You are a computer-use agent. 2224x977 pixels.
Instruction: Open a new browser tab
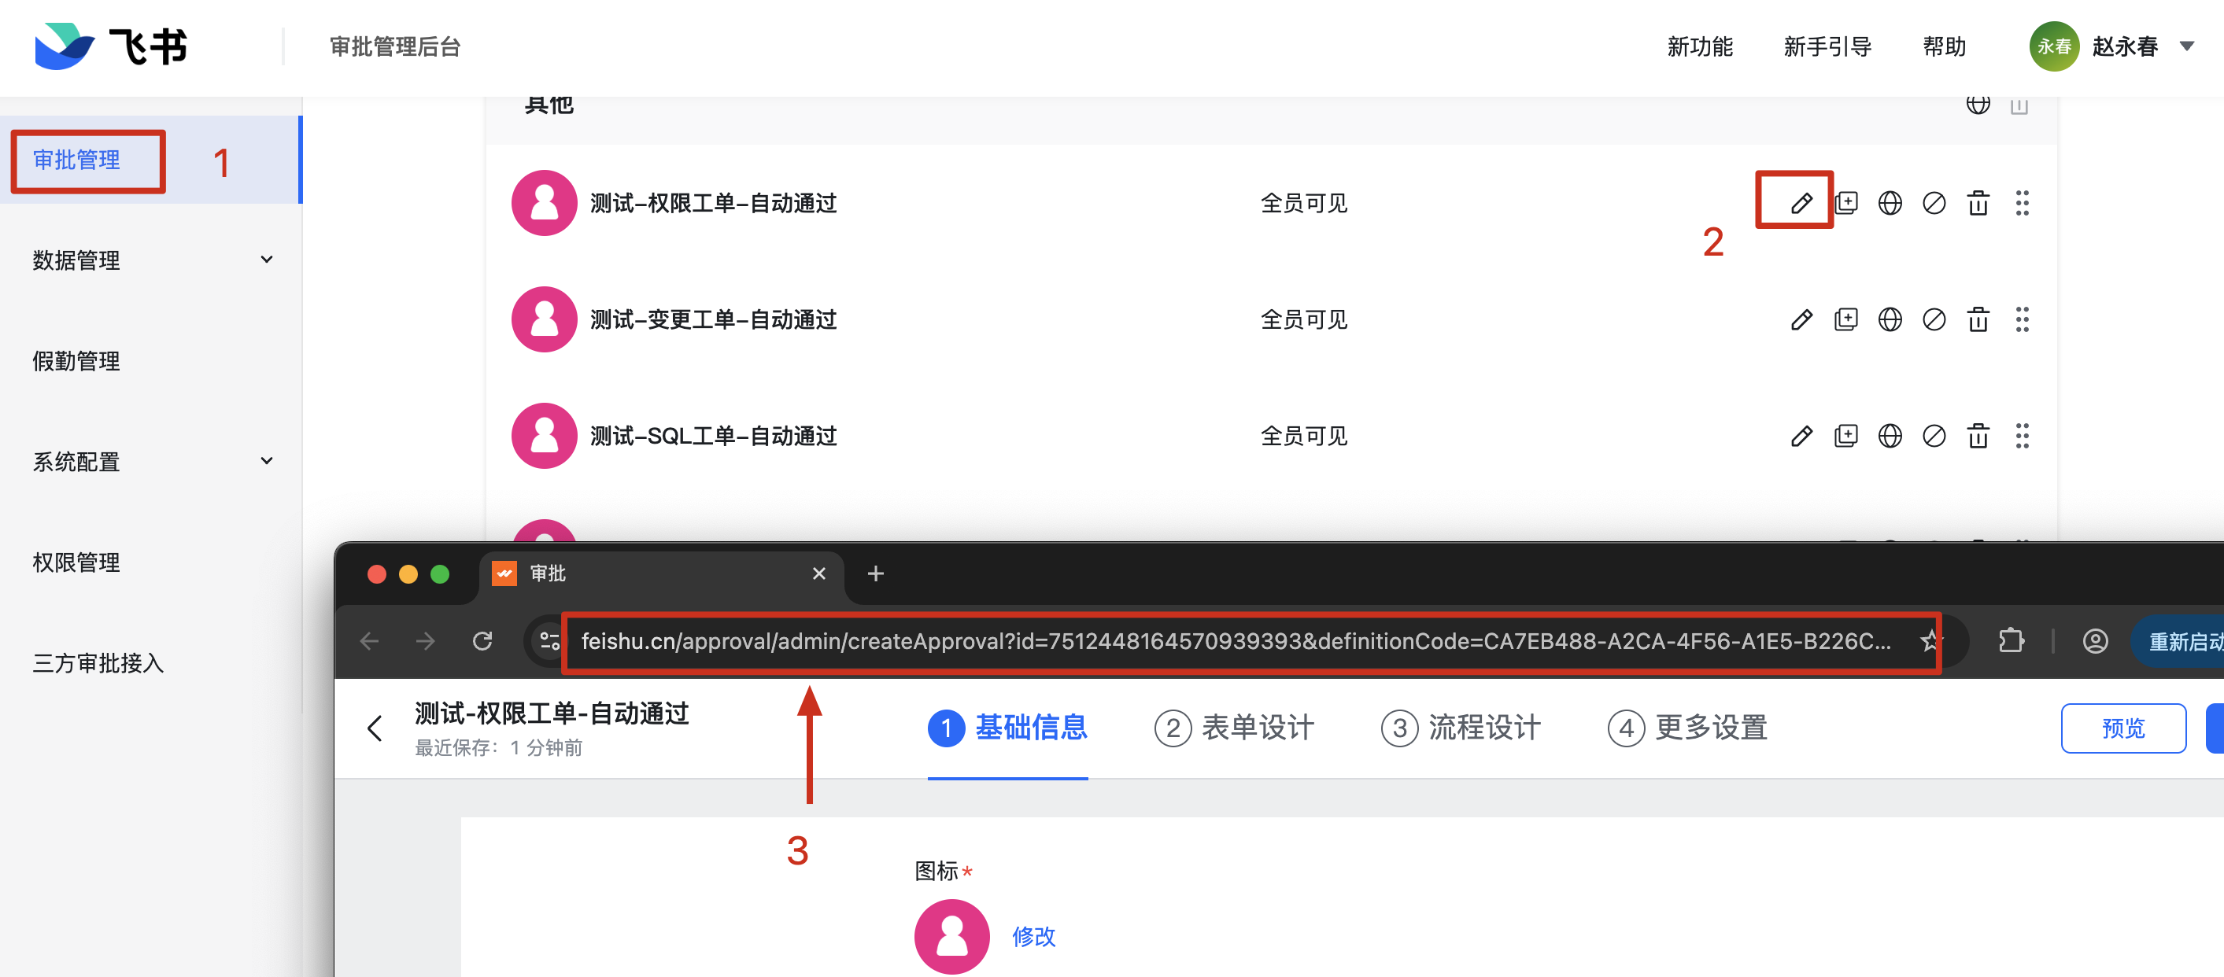874,574
